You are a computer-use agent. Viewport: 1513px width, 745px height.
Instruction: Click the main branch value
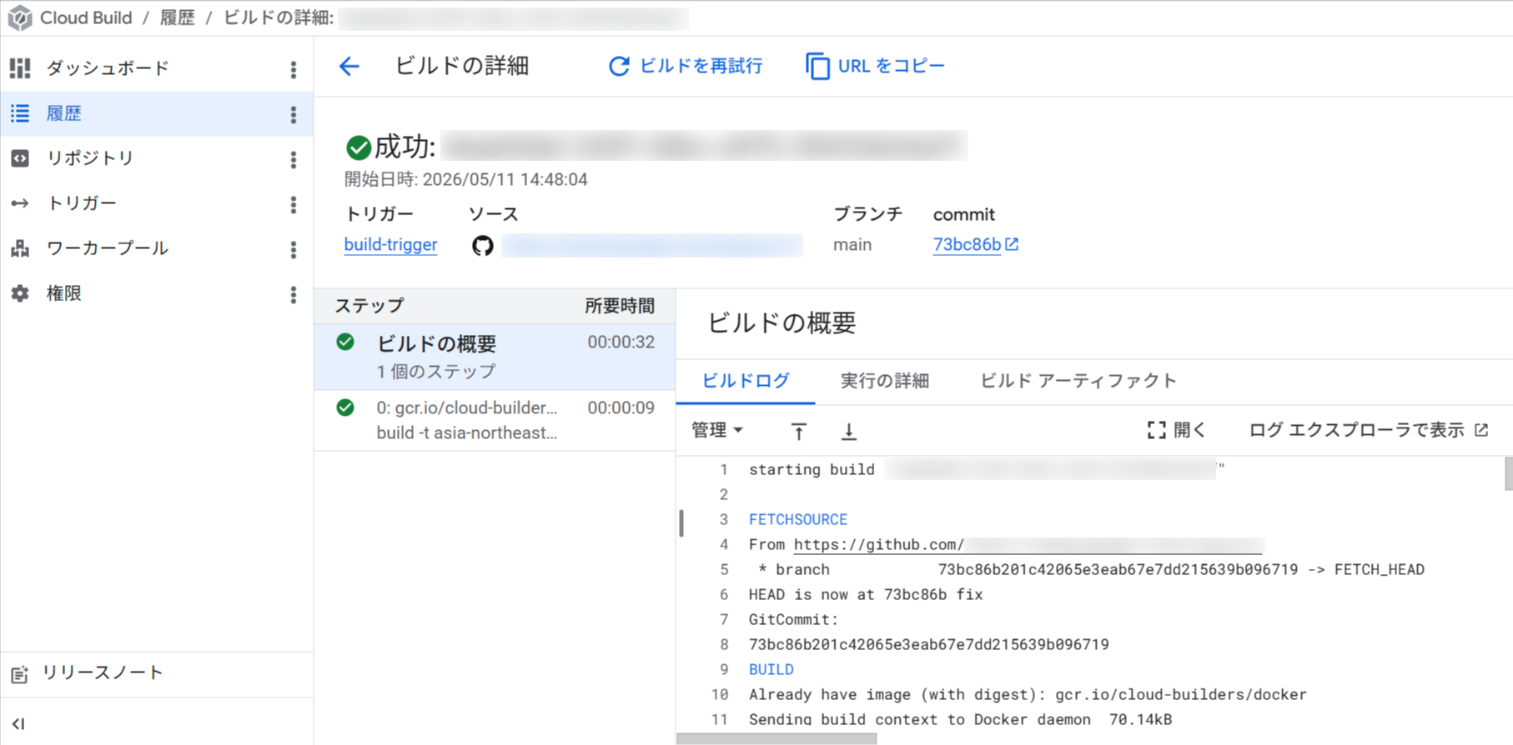852,245
